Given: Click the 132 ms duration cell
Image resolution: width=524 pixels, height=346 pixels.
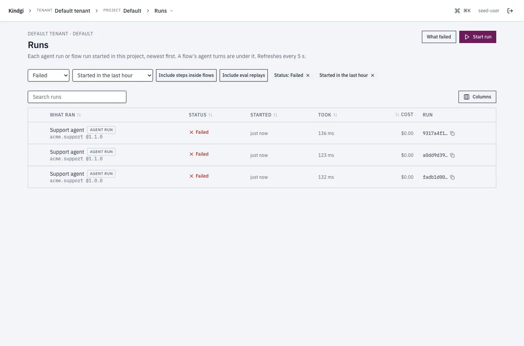Looking at the screenshot, I should (326, 177).
